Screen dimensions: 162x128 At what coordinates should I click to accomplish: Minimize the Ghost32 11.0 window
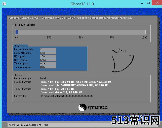point(142,4)
